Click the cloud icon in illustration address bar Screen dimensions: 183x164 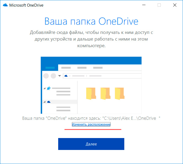pos(66,76)
